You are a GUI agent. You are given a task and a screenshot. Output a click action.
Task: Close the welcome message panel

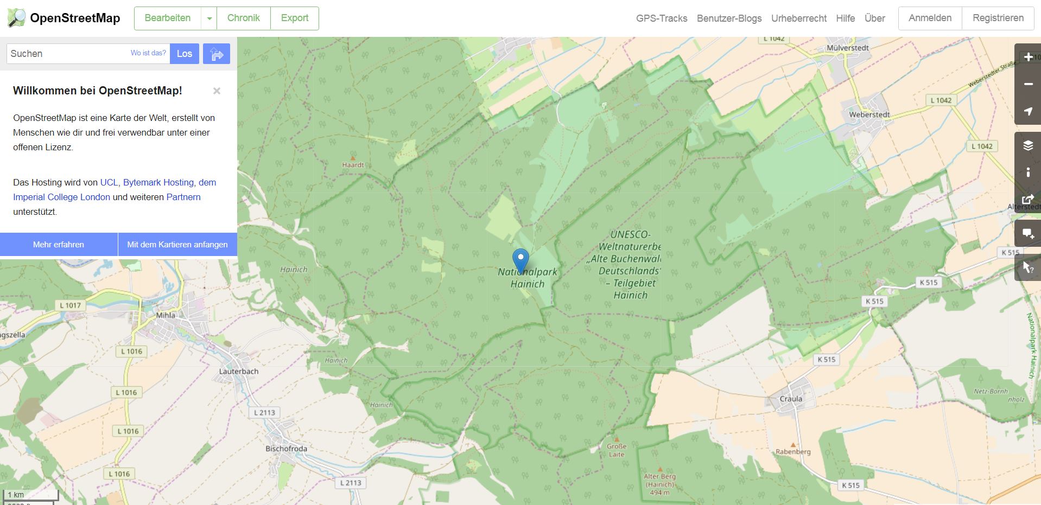point(217,91)
